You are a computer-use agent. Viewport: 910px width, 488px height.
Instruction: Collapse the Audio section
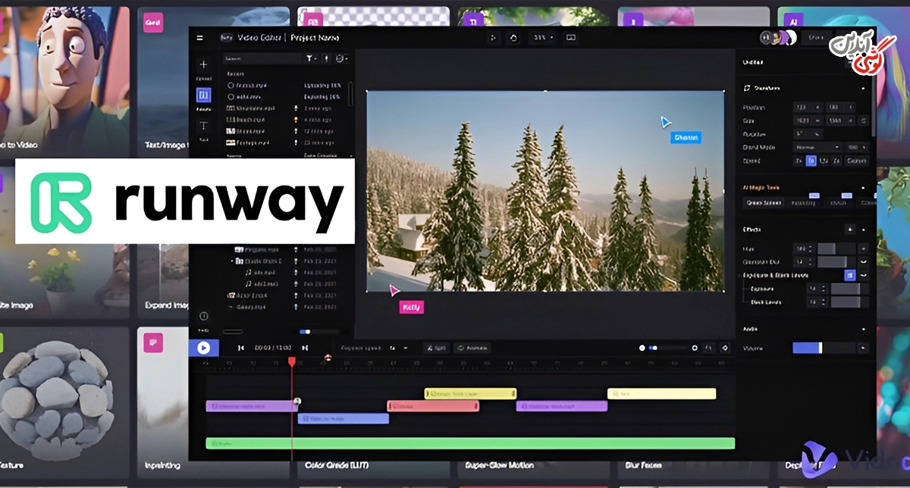click(863, 329)
